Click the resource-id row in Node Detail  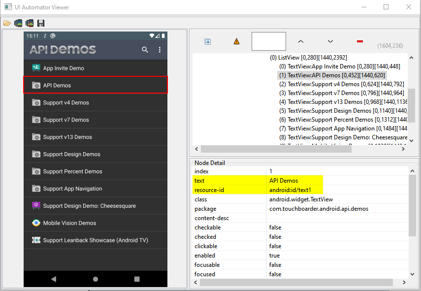295,190
